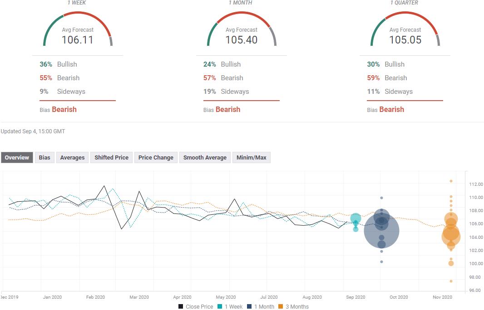Click the Bias Bearish label under 1 Month
Screen dimensions: 484x310
(222, 109)
